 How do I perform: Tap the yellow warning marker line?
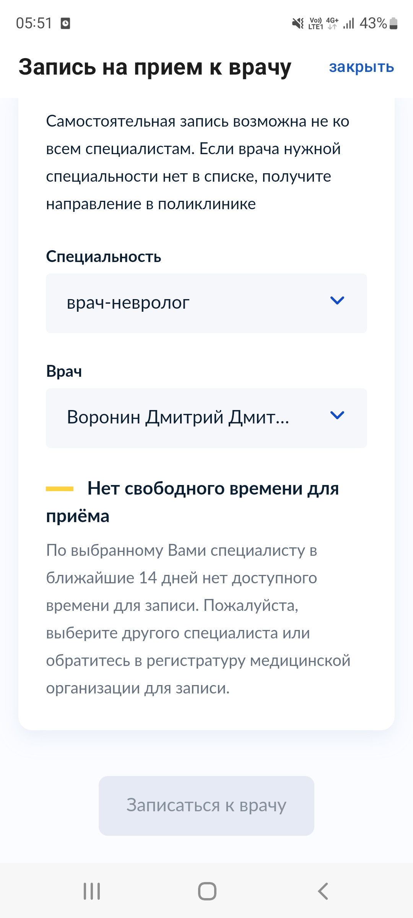60,489
